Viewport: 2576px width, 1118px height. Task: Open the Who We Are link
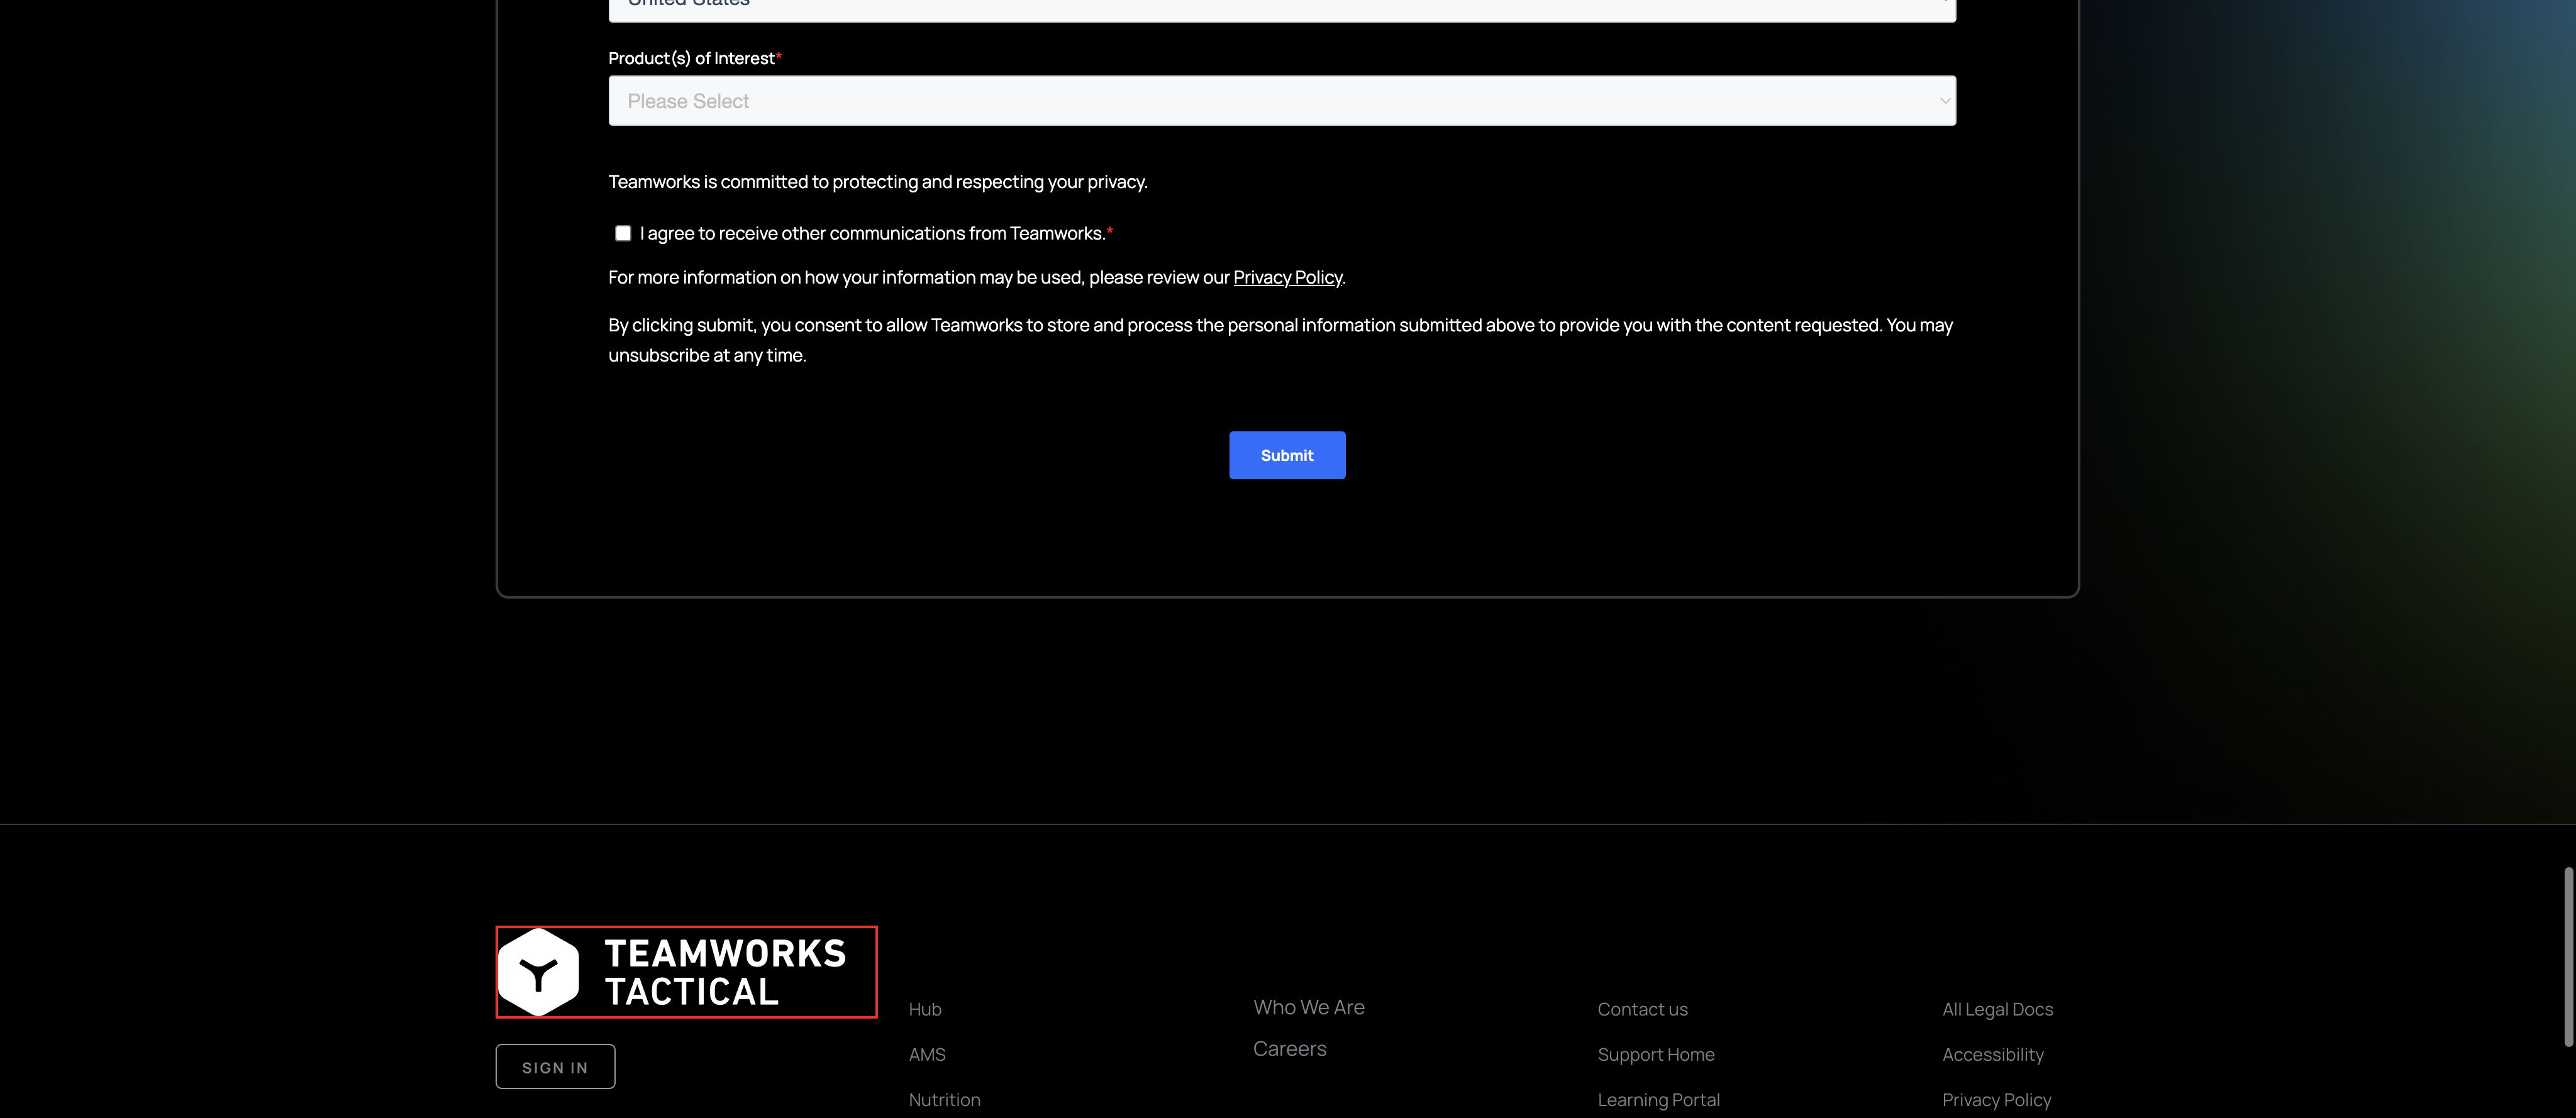(x=1308, y=1007)
